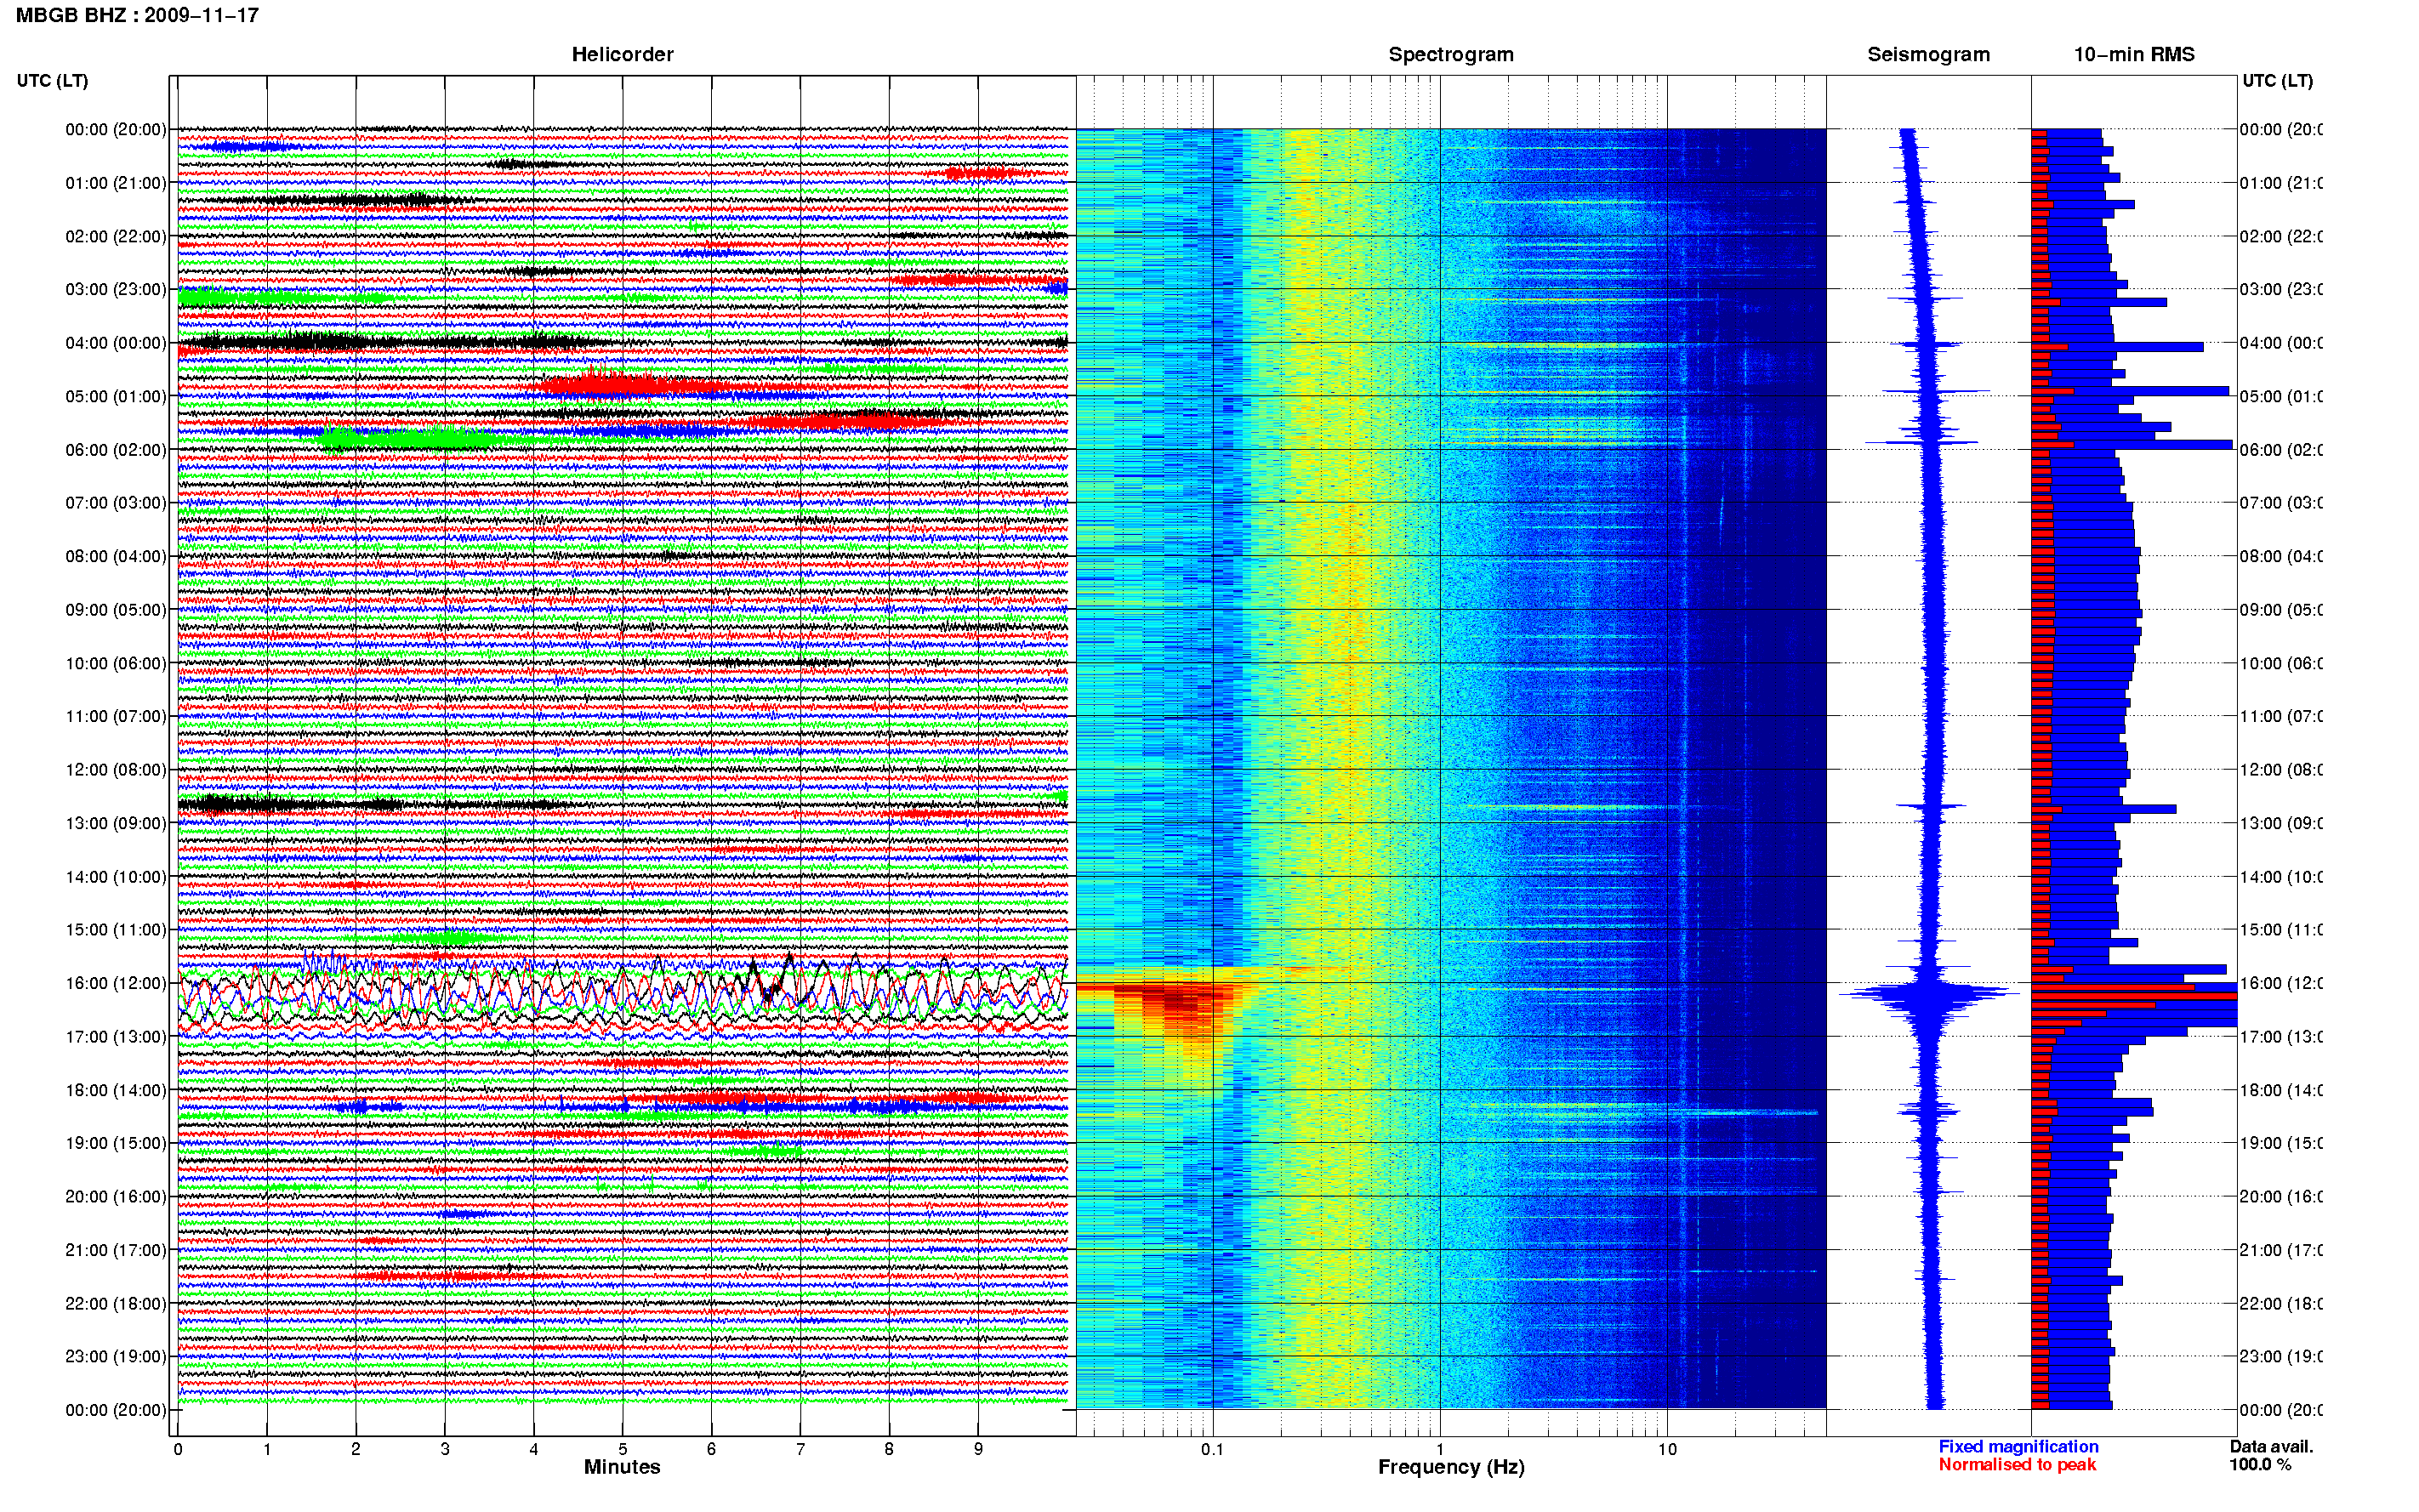The image size is (2419, 1512).
Task: Click the 'Seismogram' panel heading
Action: click(x=1928, y=54)
